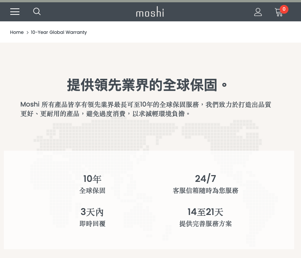Click the 10年 statistic

tap(92, 179)
